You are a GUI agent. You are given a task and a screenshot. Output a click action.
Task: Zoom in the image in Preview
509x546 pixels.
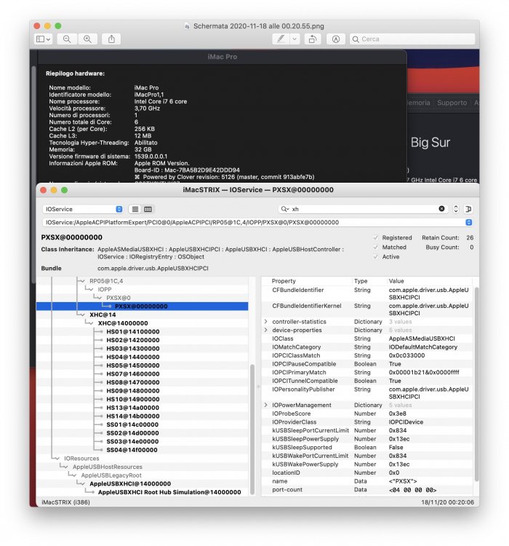[87, 39]
